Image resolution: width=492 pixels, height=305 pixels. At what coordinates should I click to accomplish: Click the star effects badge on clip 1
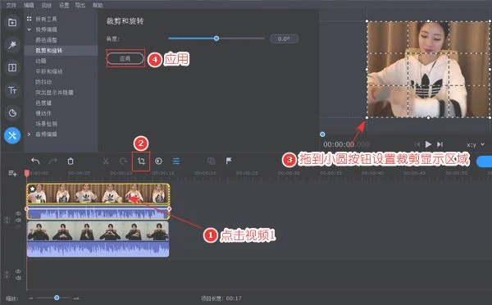point(32,189)
